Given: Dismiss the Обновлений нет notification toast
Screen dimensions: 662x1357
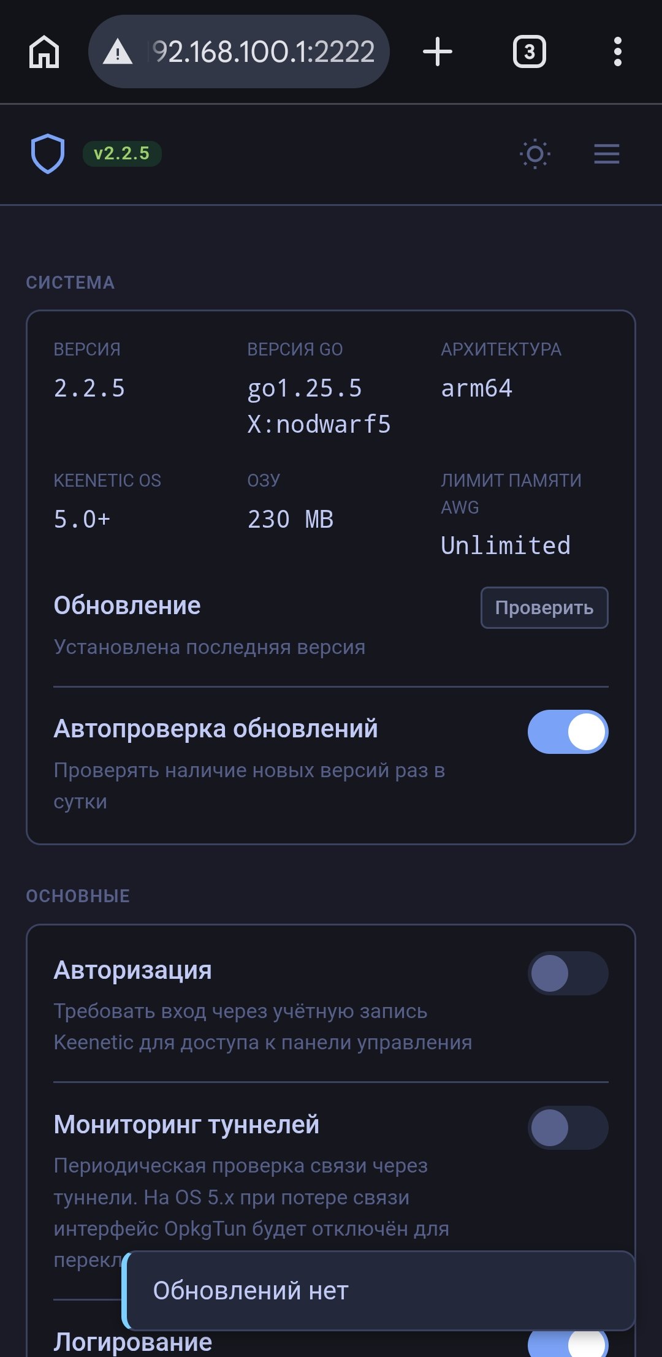Looking at the screenshot, I should click(379, 1290).
